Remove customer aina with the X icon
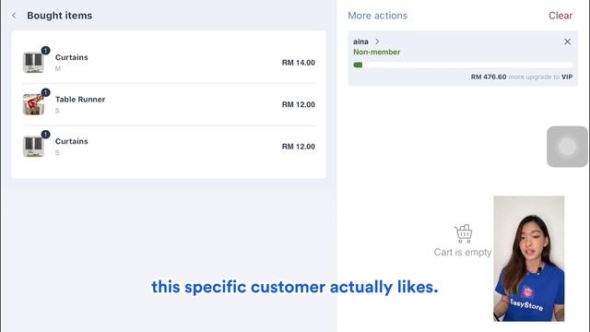This screenshot has width=590, height=332. point(567,41)
